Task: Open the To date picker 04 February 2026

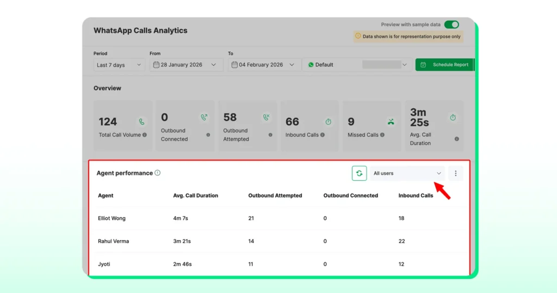Action: click(x=264, y=65)
